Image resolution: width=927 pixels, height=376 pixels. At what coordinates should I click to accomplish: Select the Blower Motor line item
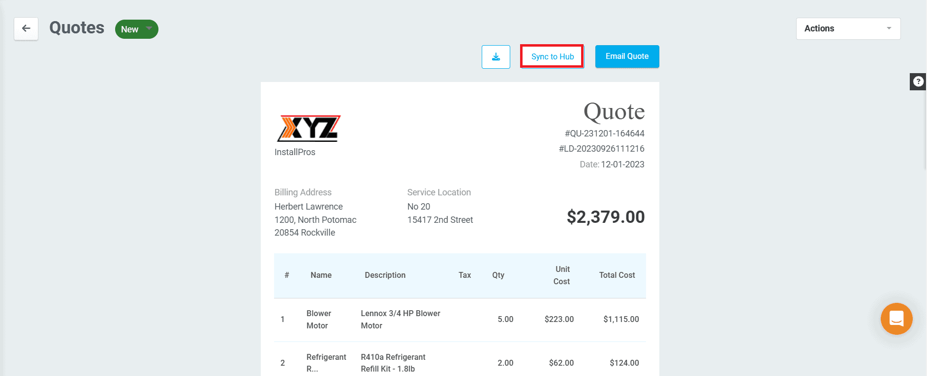click(318, 320)
